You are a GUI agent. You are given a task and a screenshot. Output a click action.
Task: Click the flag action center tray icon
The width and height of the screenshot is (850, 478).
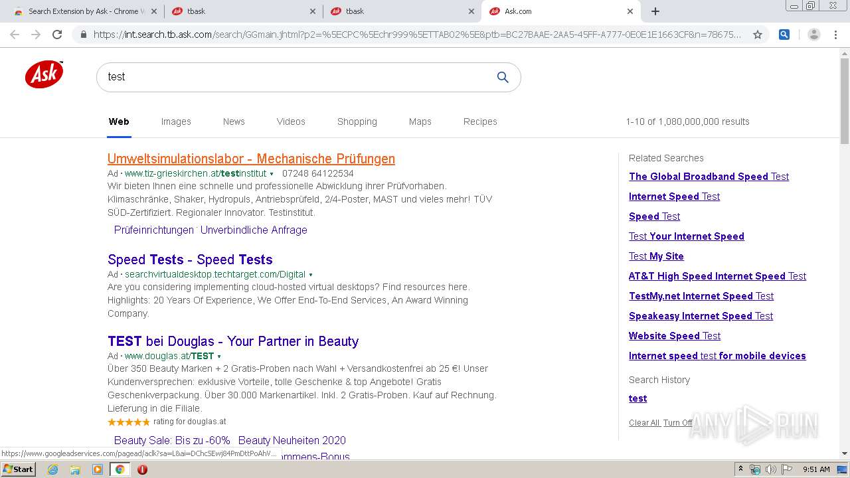[787, 469]
